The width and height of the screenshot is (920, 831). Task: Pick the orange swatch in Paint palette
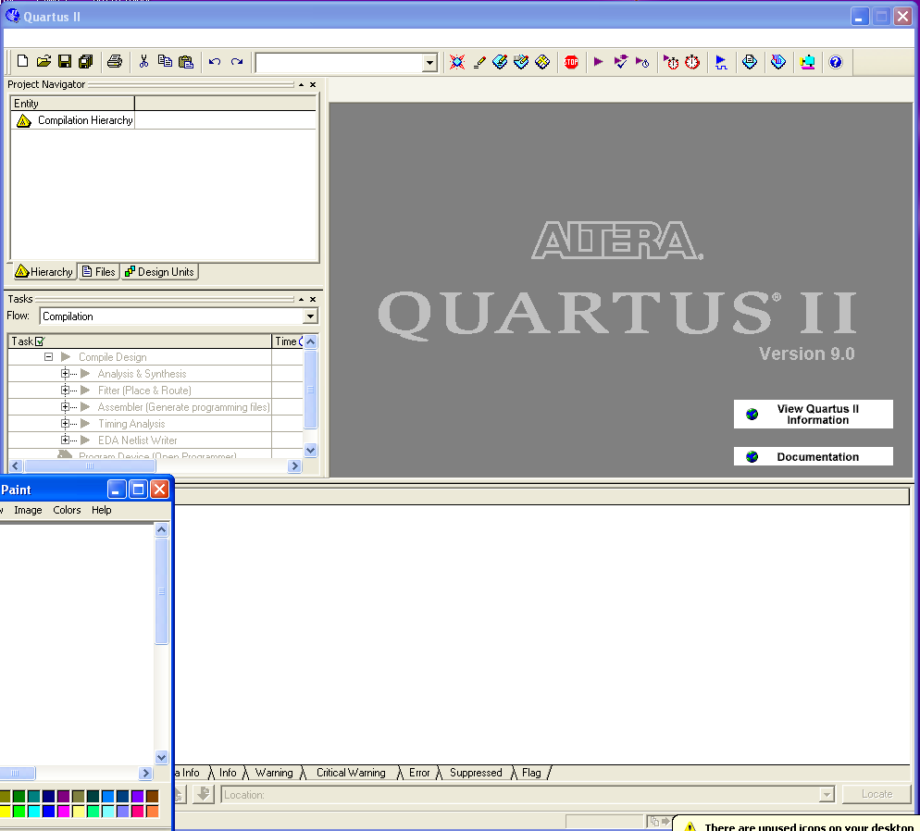pos(152,811)
